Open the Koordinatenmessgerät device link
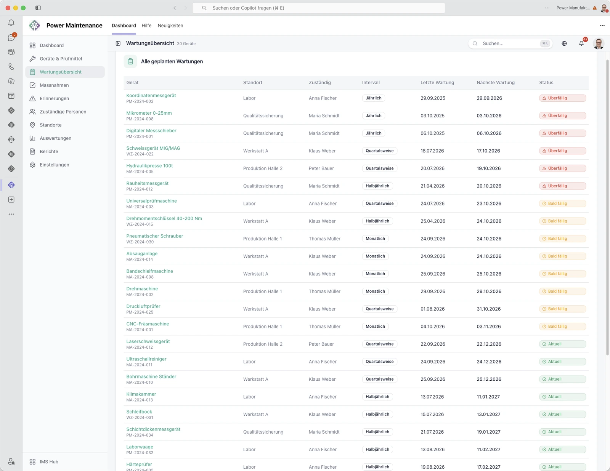 (x=151, y=96)
